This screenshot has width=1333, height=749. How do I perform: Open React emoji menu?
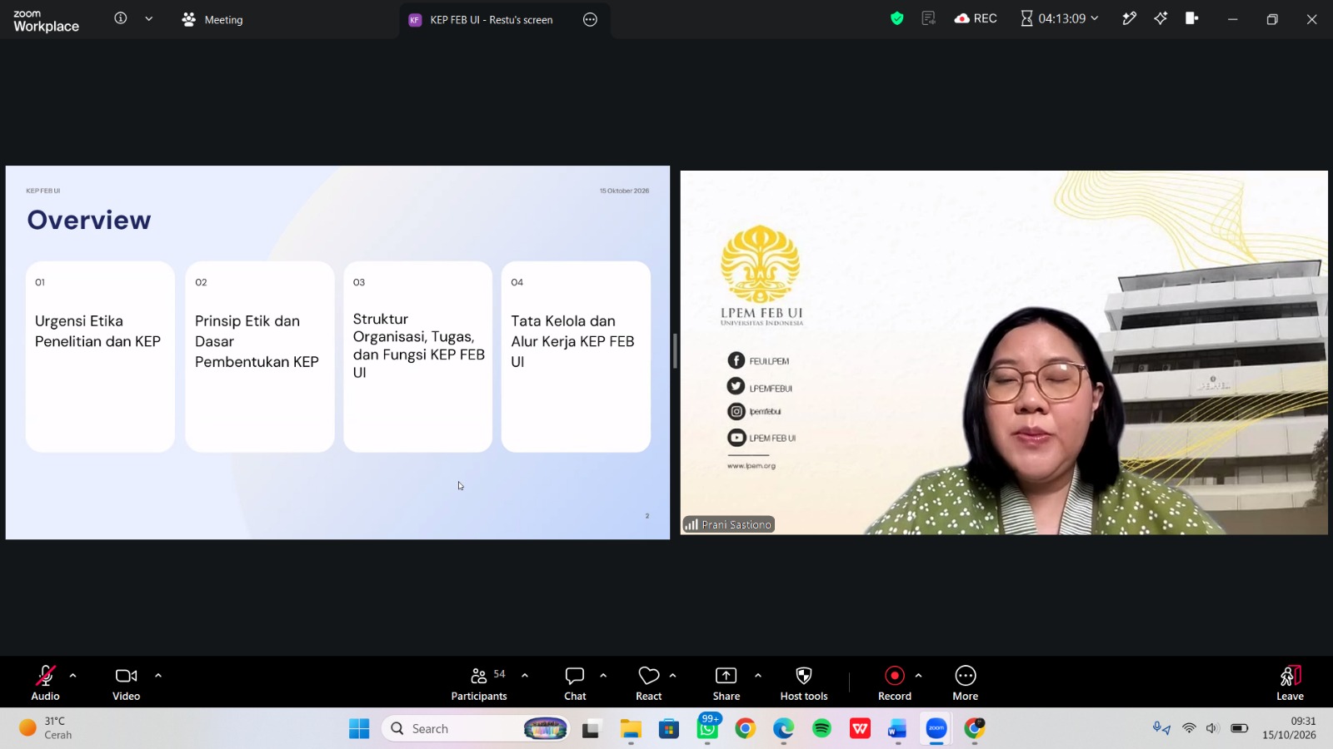pos(649,682)
